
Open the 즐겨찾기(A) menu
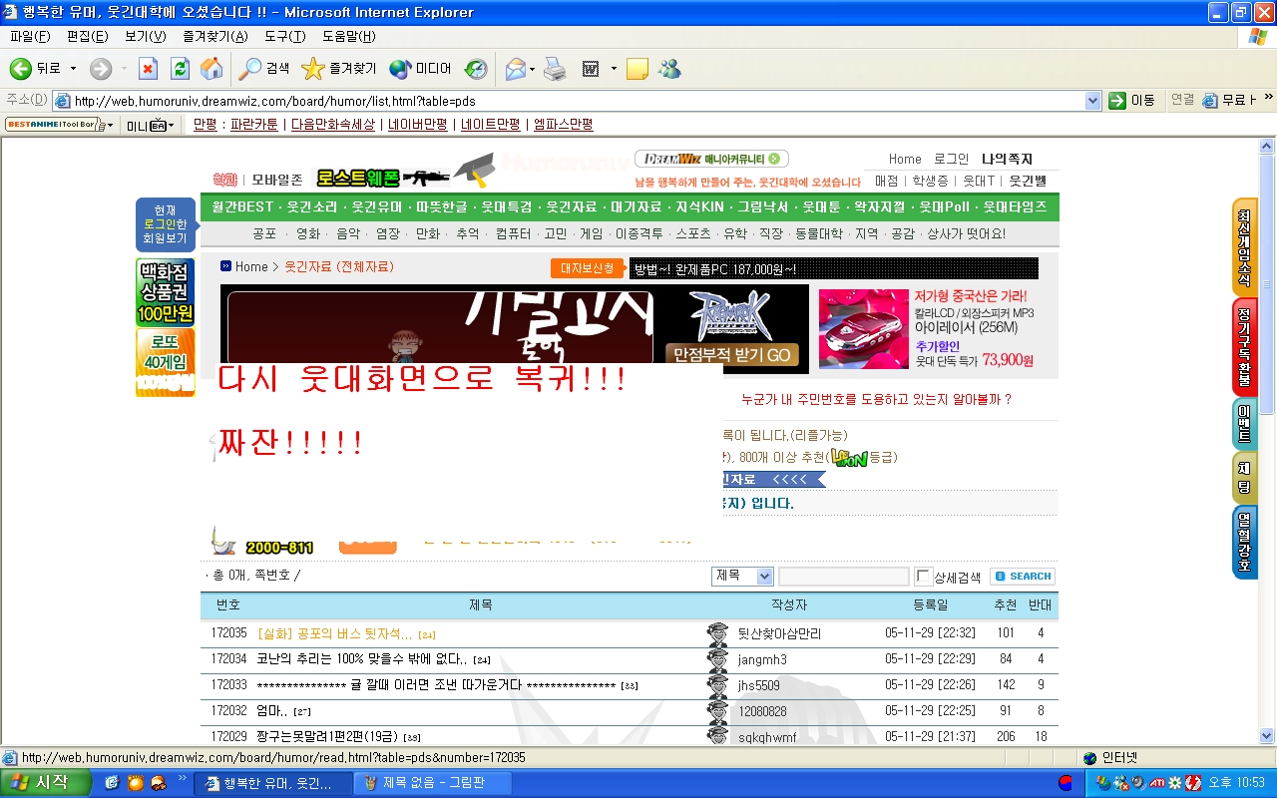(214, 37)
